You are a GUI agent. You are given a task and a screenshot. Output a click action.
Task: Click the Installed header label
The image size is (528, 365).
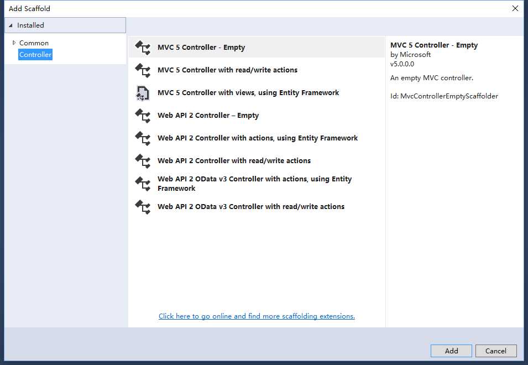[30, 25]
